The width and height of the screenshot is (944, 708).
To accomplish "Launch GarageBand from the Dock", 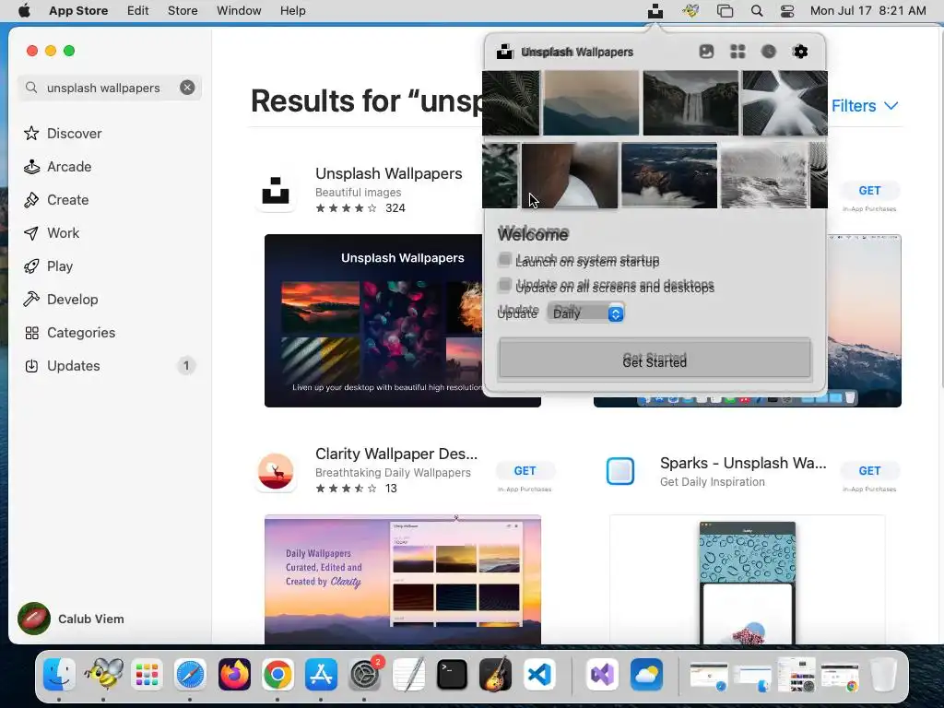I will pos(495,674).
